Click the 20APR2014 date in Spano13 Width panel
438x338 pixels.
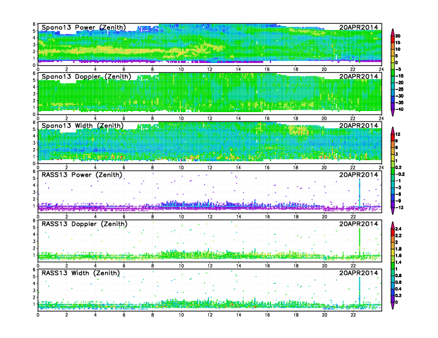point(359,126)
